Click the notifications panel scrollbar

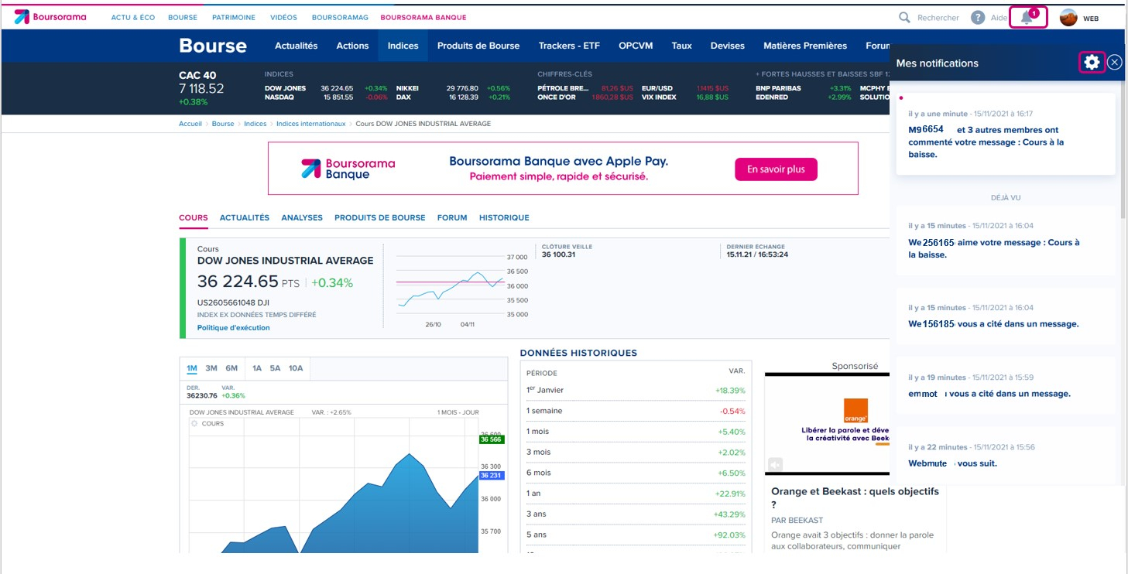(x=1123, y=232)
